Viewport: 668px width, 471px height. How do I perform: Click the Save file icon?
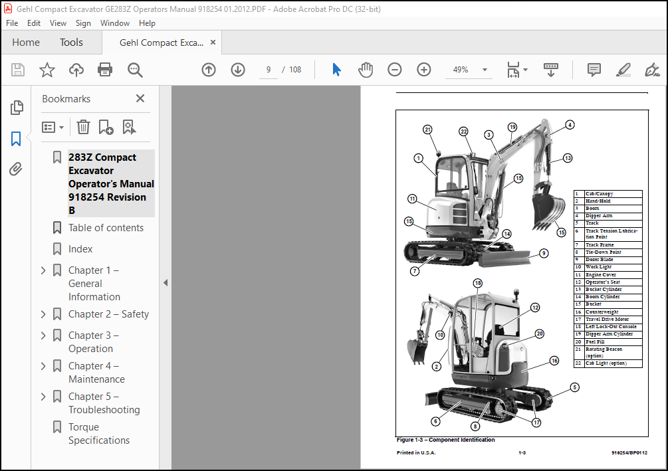tap(18, 69)
